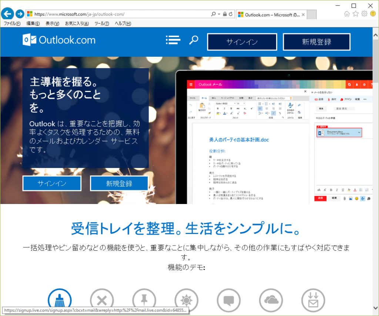Click the Outlook.com logo

59,40
